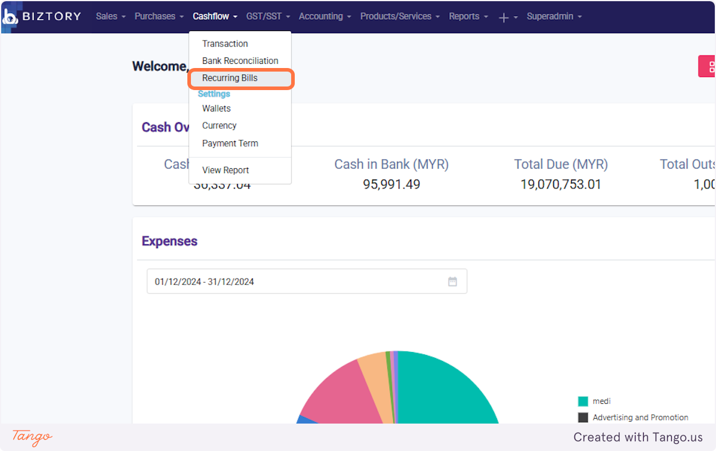Click the Cash in Bank (MYR) label
The width and height of the screenshot is (716, 451).
[391, 165]
